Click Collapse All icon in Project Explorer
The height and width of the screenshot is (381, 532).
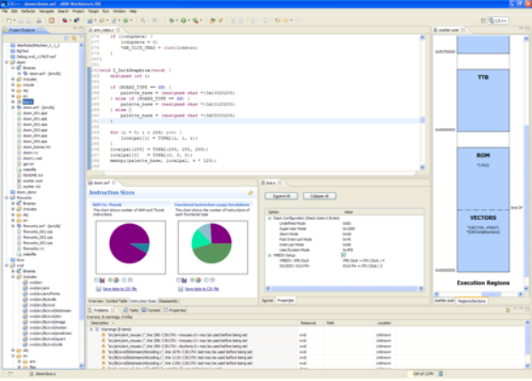[66, 38]
